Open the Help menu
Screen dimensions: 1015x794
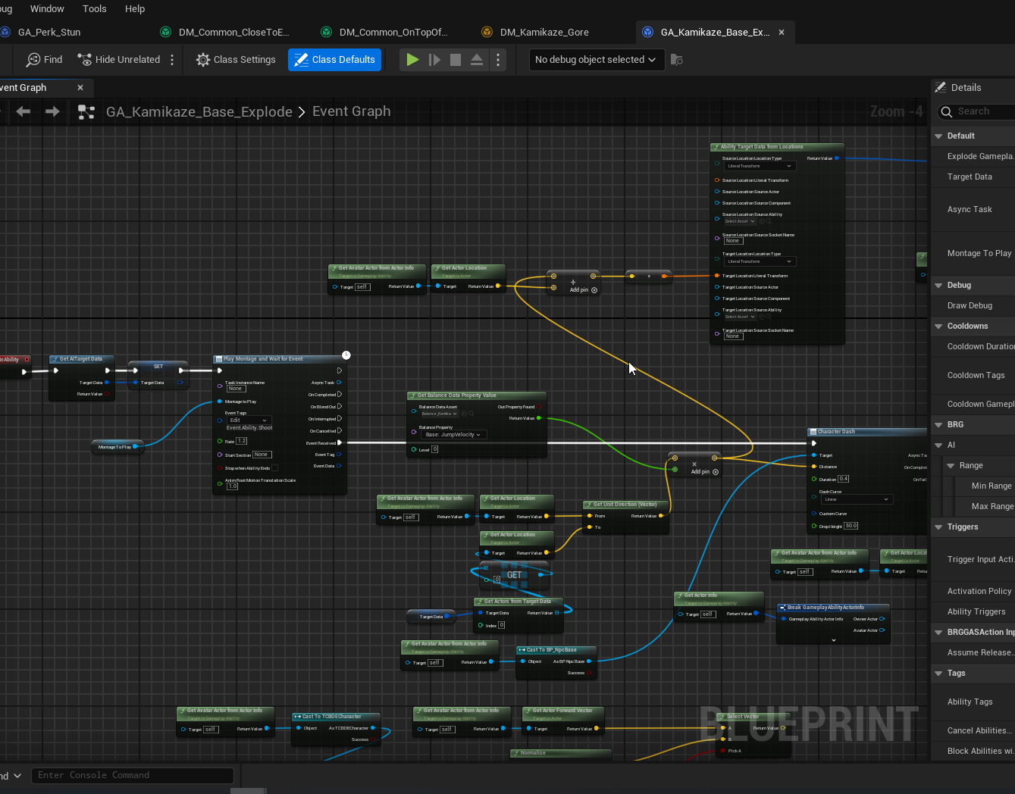click(x=135, y=8)
